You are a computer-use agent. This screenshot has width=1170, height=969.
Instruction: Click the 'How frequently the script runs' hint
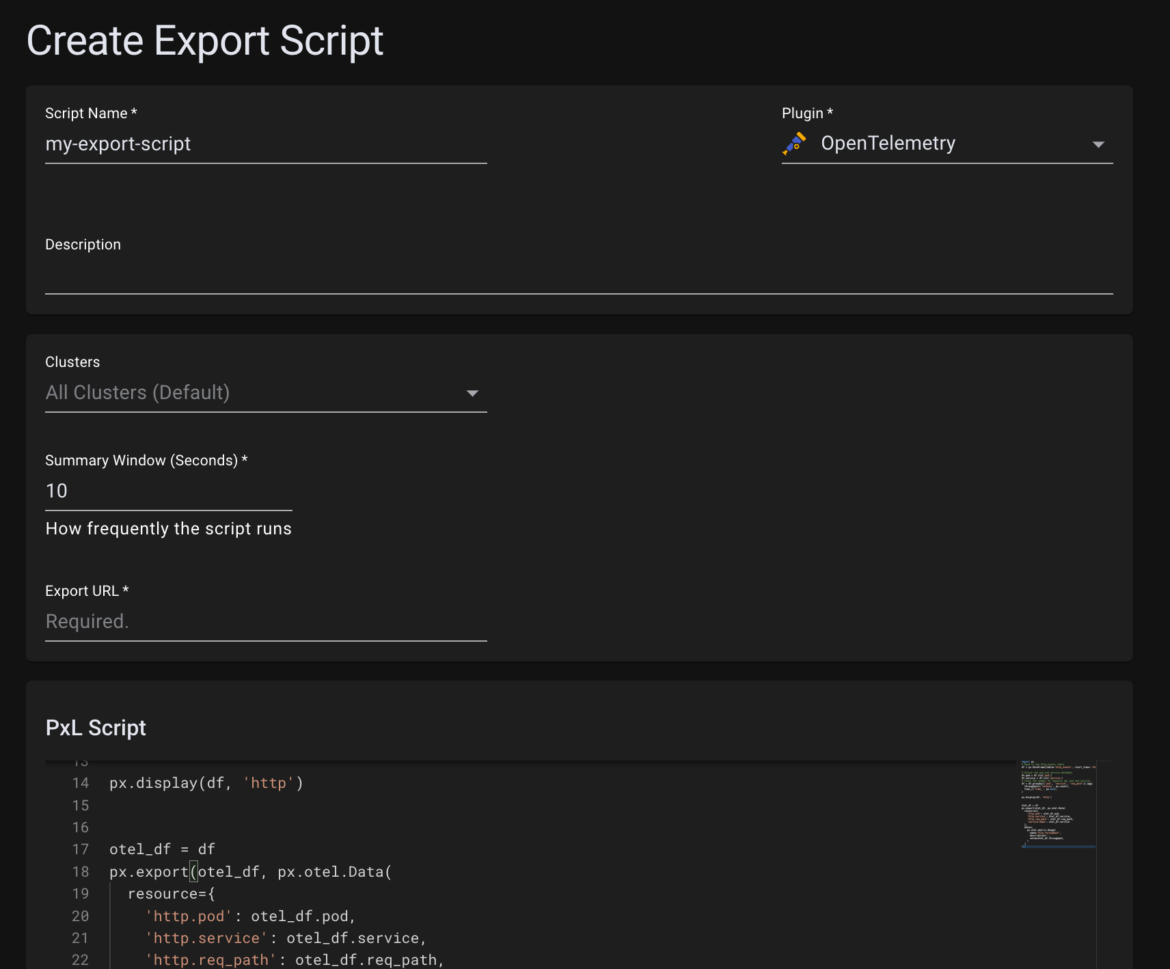(x=168, y=529)
